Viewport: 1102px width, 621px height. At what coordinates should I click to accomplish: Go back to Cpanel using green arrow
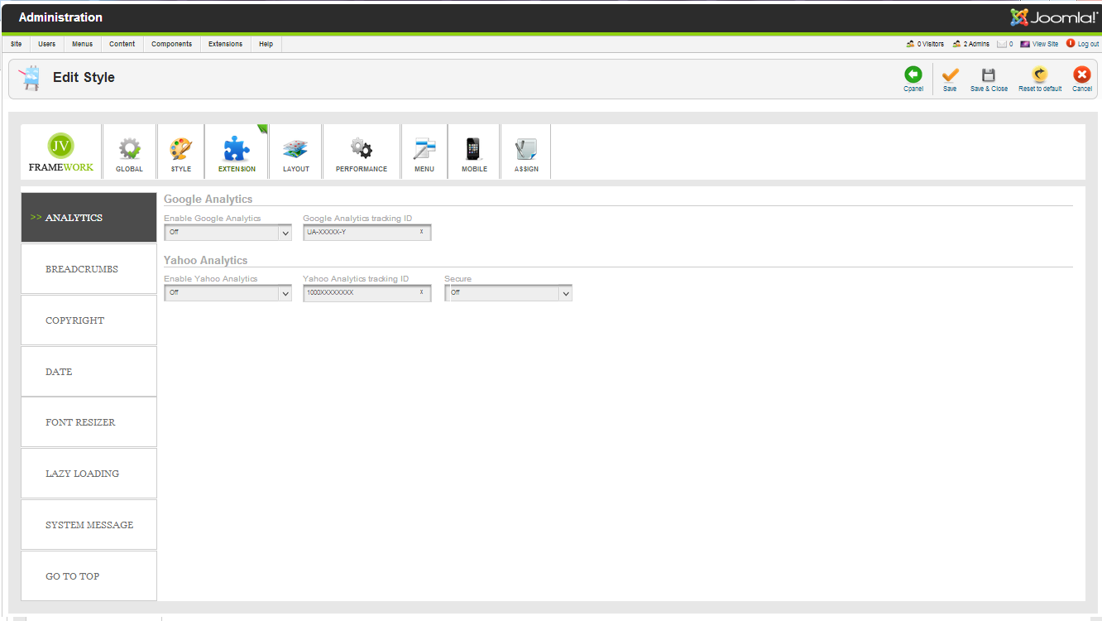[x=913, y=75]
